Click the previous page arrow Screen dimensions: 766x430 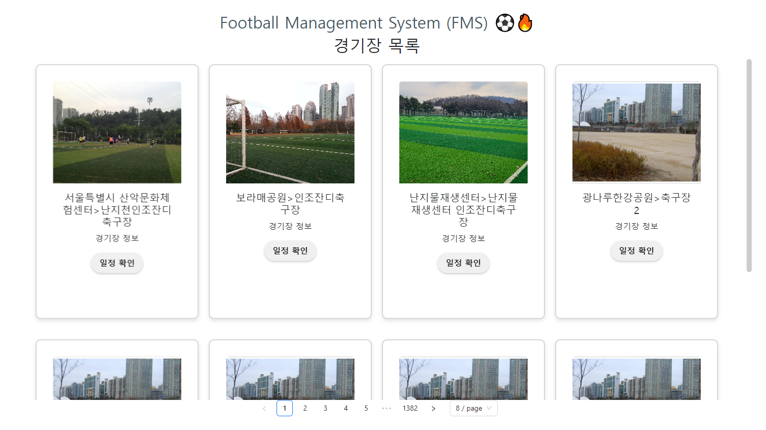click(x=264, y=408)
